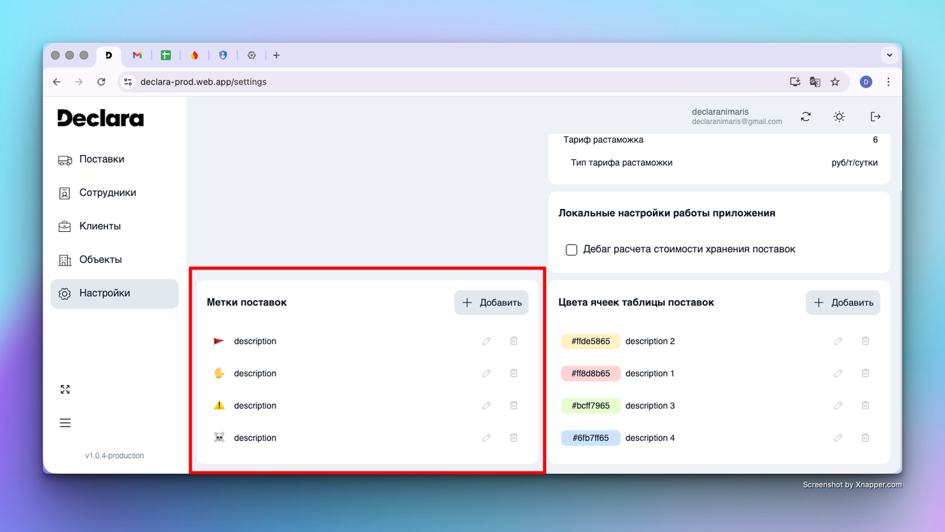Delete the warning sign label row

click(x=514, y=406)
